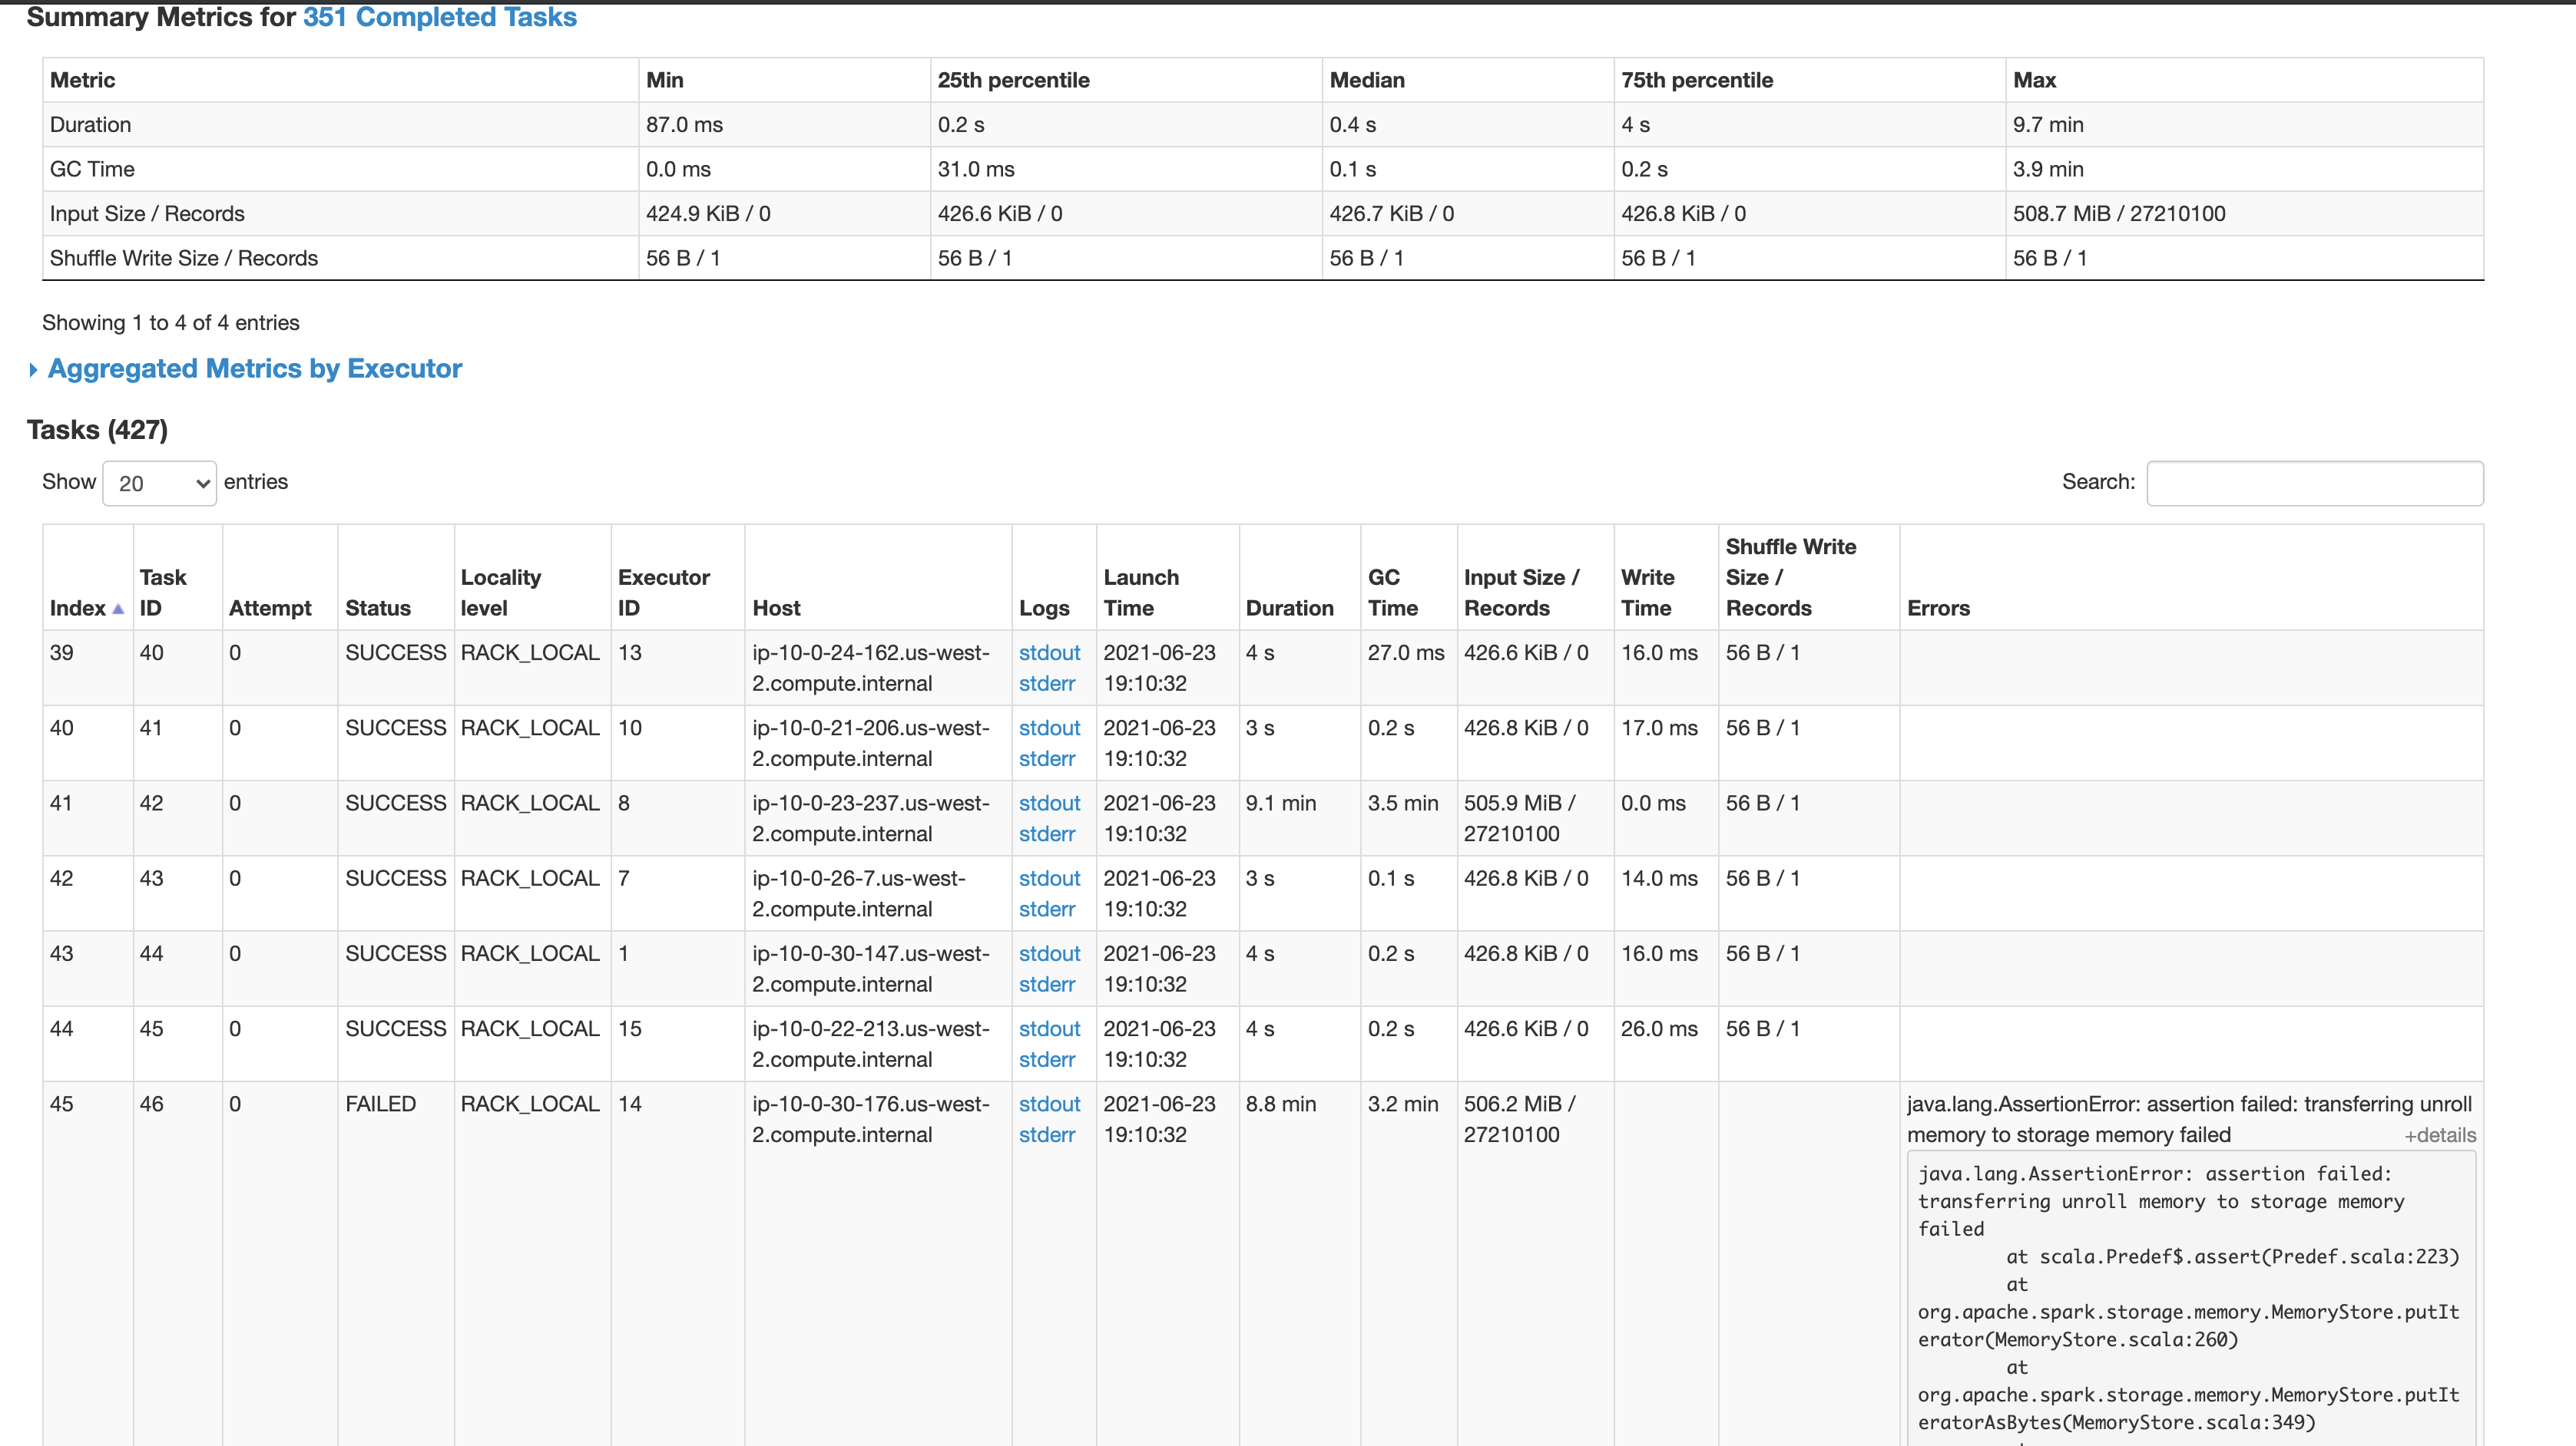Expand +details for the failed task error
The image size is (2576, 1446).
2439,1135
